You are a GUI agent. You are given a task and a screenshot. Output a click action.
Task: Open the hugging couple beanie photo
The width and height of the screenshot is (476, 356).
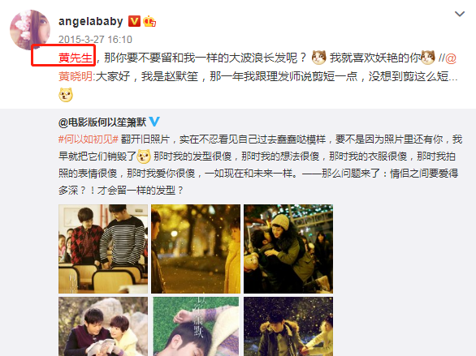pyautogui.click(x=288, y=249)
